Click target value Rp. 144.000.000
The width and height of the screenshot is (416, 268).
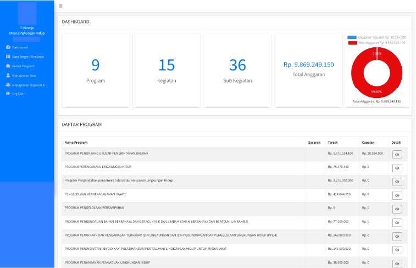point(339,249)
